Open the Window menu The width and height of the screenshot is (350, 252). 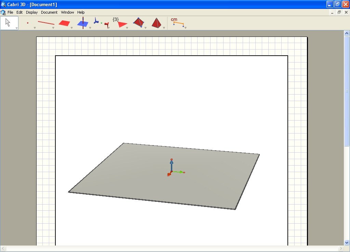tap(67, 12)
